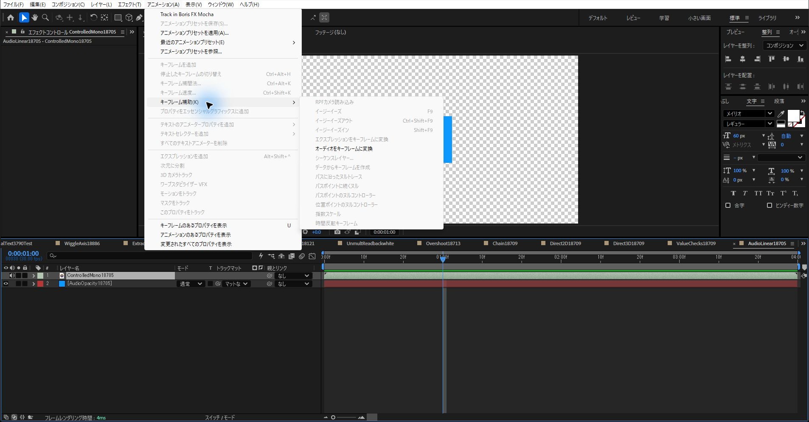Click the snapshot camera icon below viewer

337,232
